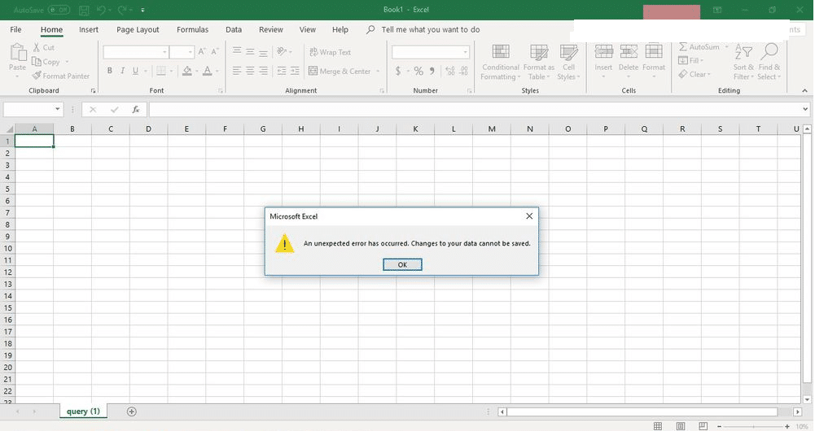Click Increase Indent icon

(295, 71)
